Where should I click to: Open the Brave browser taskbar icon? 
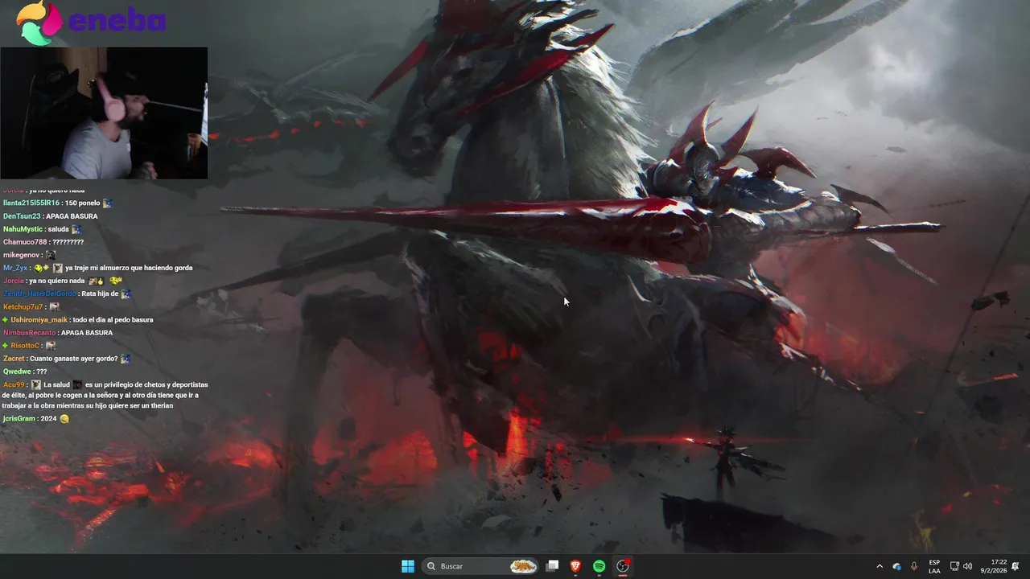coord(575,566)
